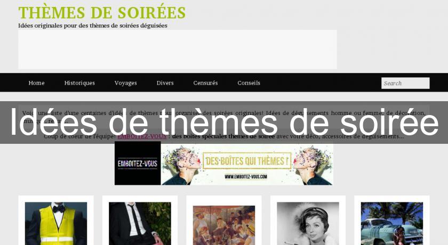The image size is (448, 245).
Task: Click inside the Search field
Action: point(405,83)
